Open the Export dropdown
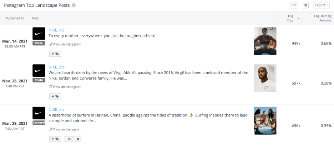 point(321,5)
